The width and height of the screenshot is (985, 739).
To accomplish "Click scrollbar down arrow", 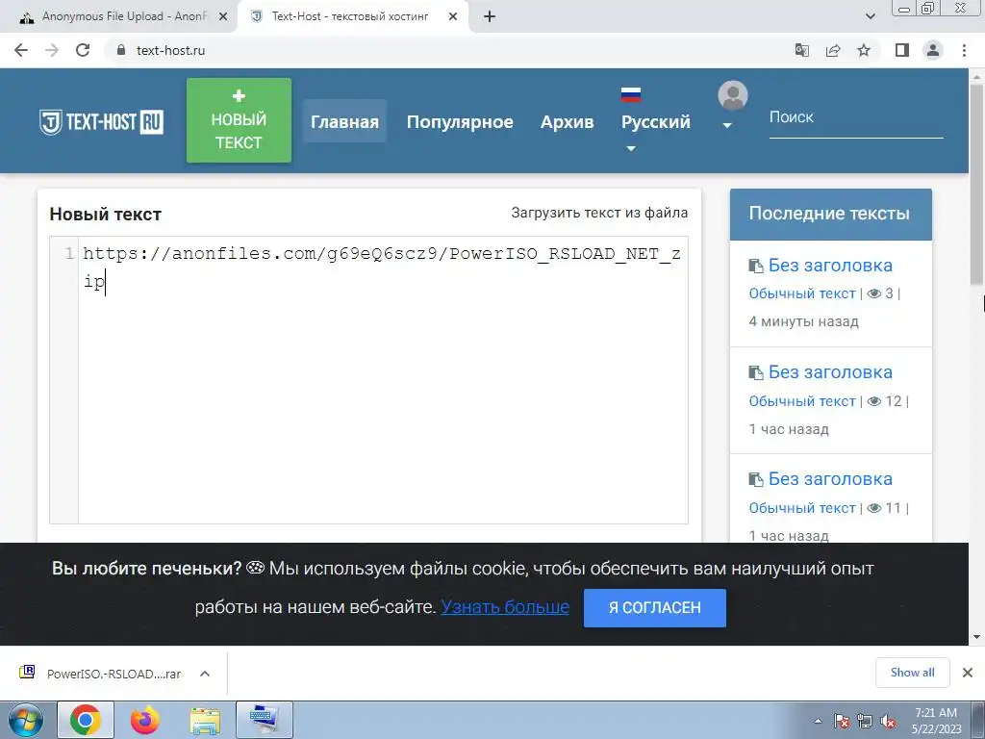I will [x=976, y=637].
